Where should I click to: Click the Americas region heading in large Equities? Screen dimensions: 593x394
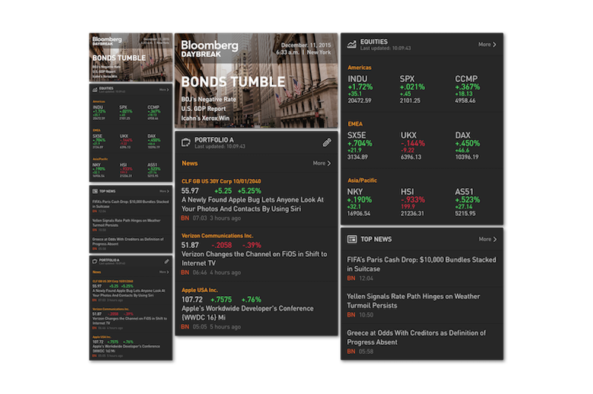pyautogui.click(x=359, y=67)
